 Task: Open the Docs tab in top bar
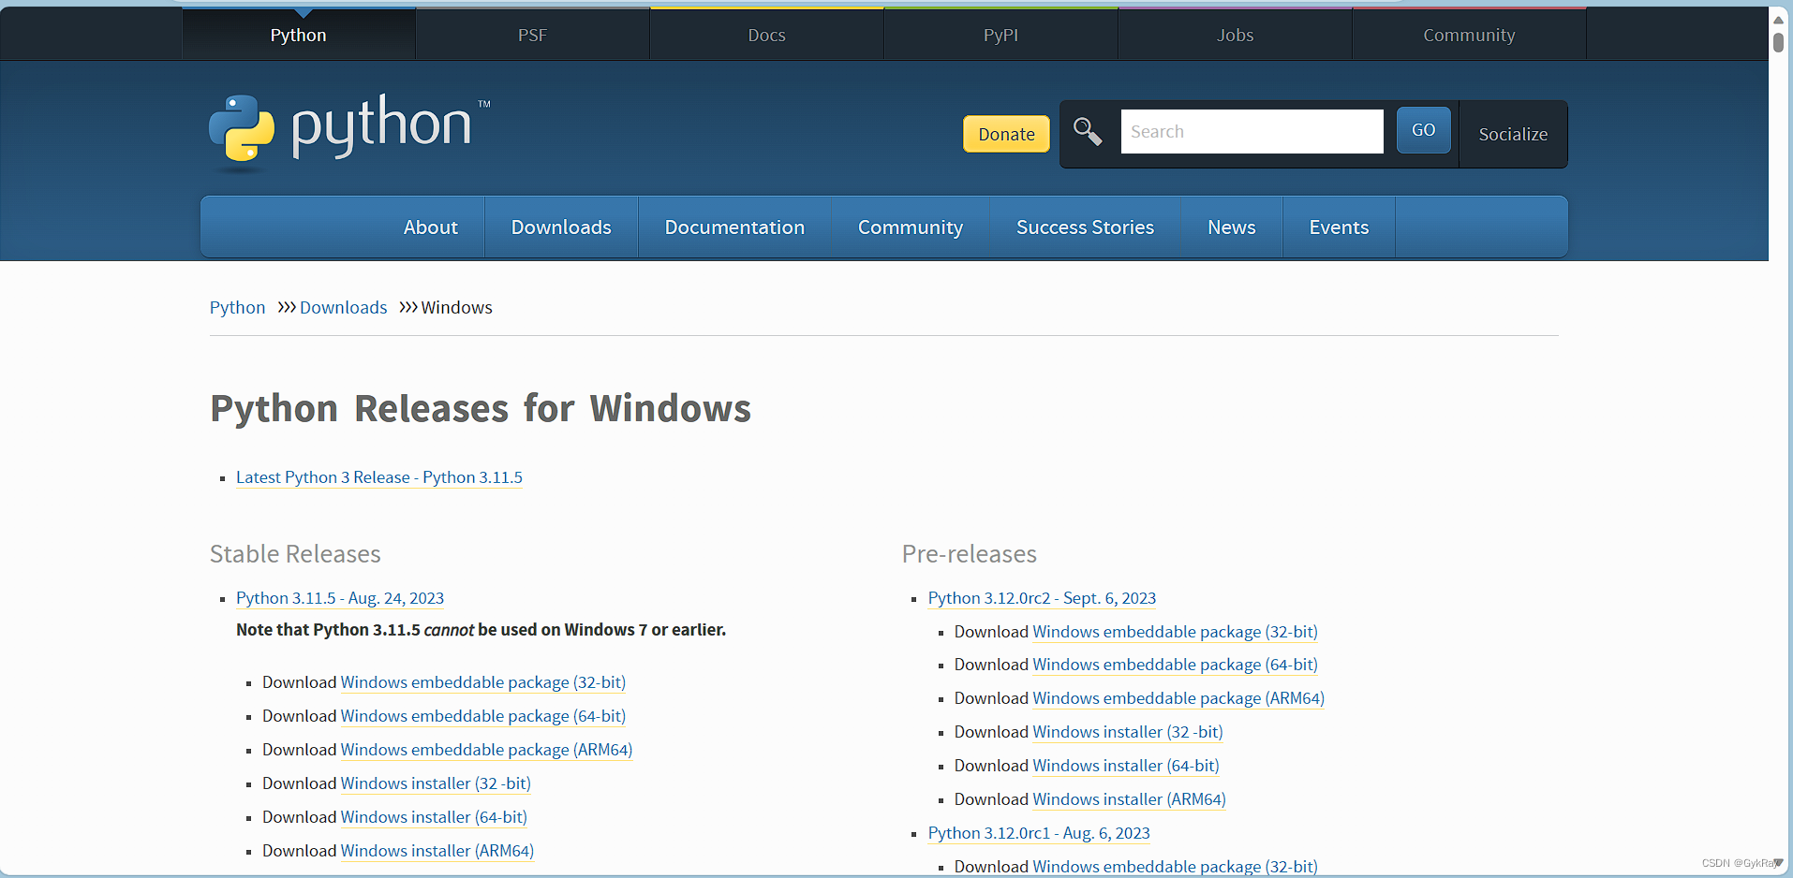[766, 35]
